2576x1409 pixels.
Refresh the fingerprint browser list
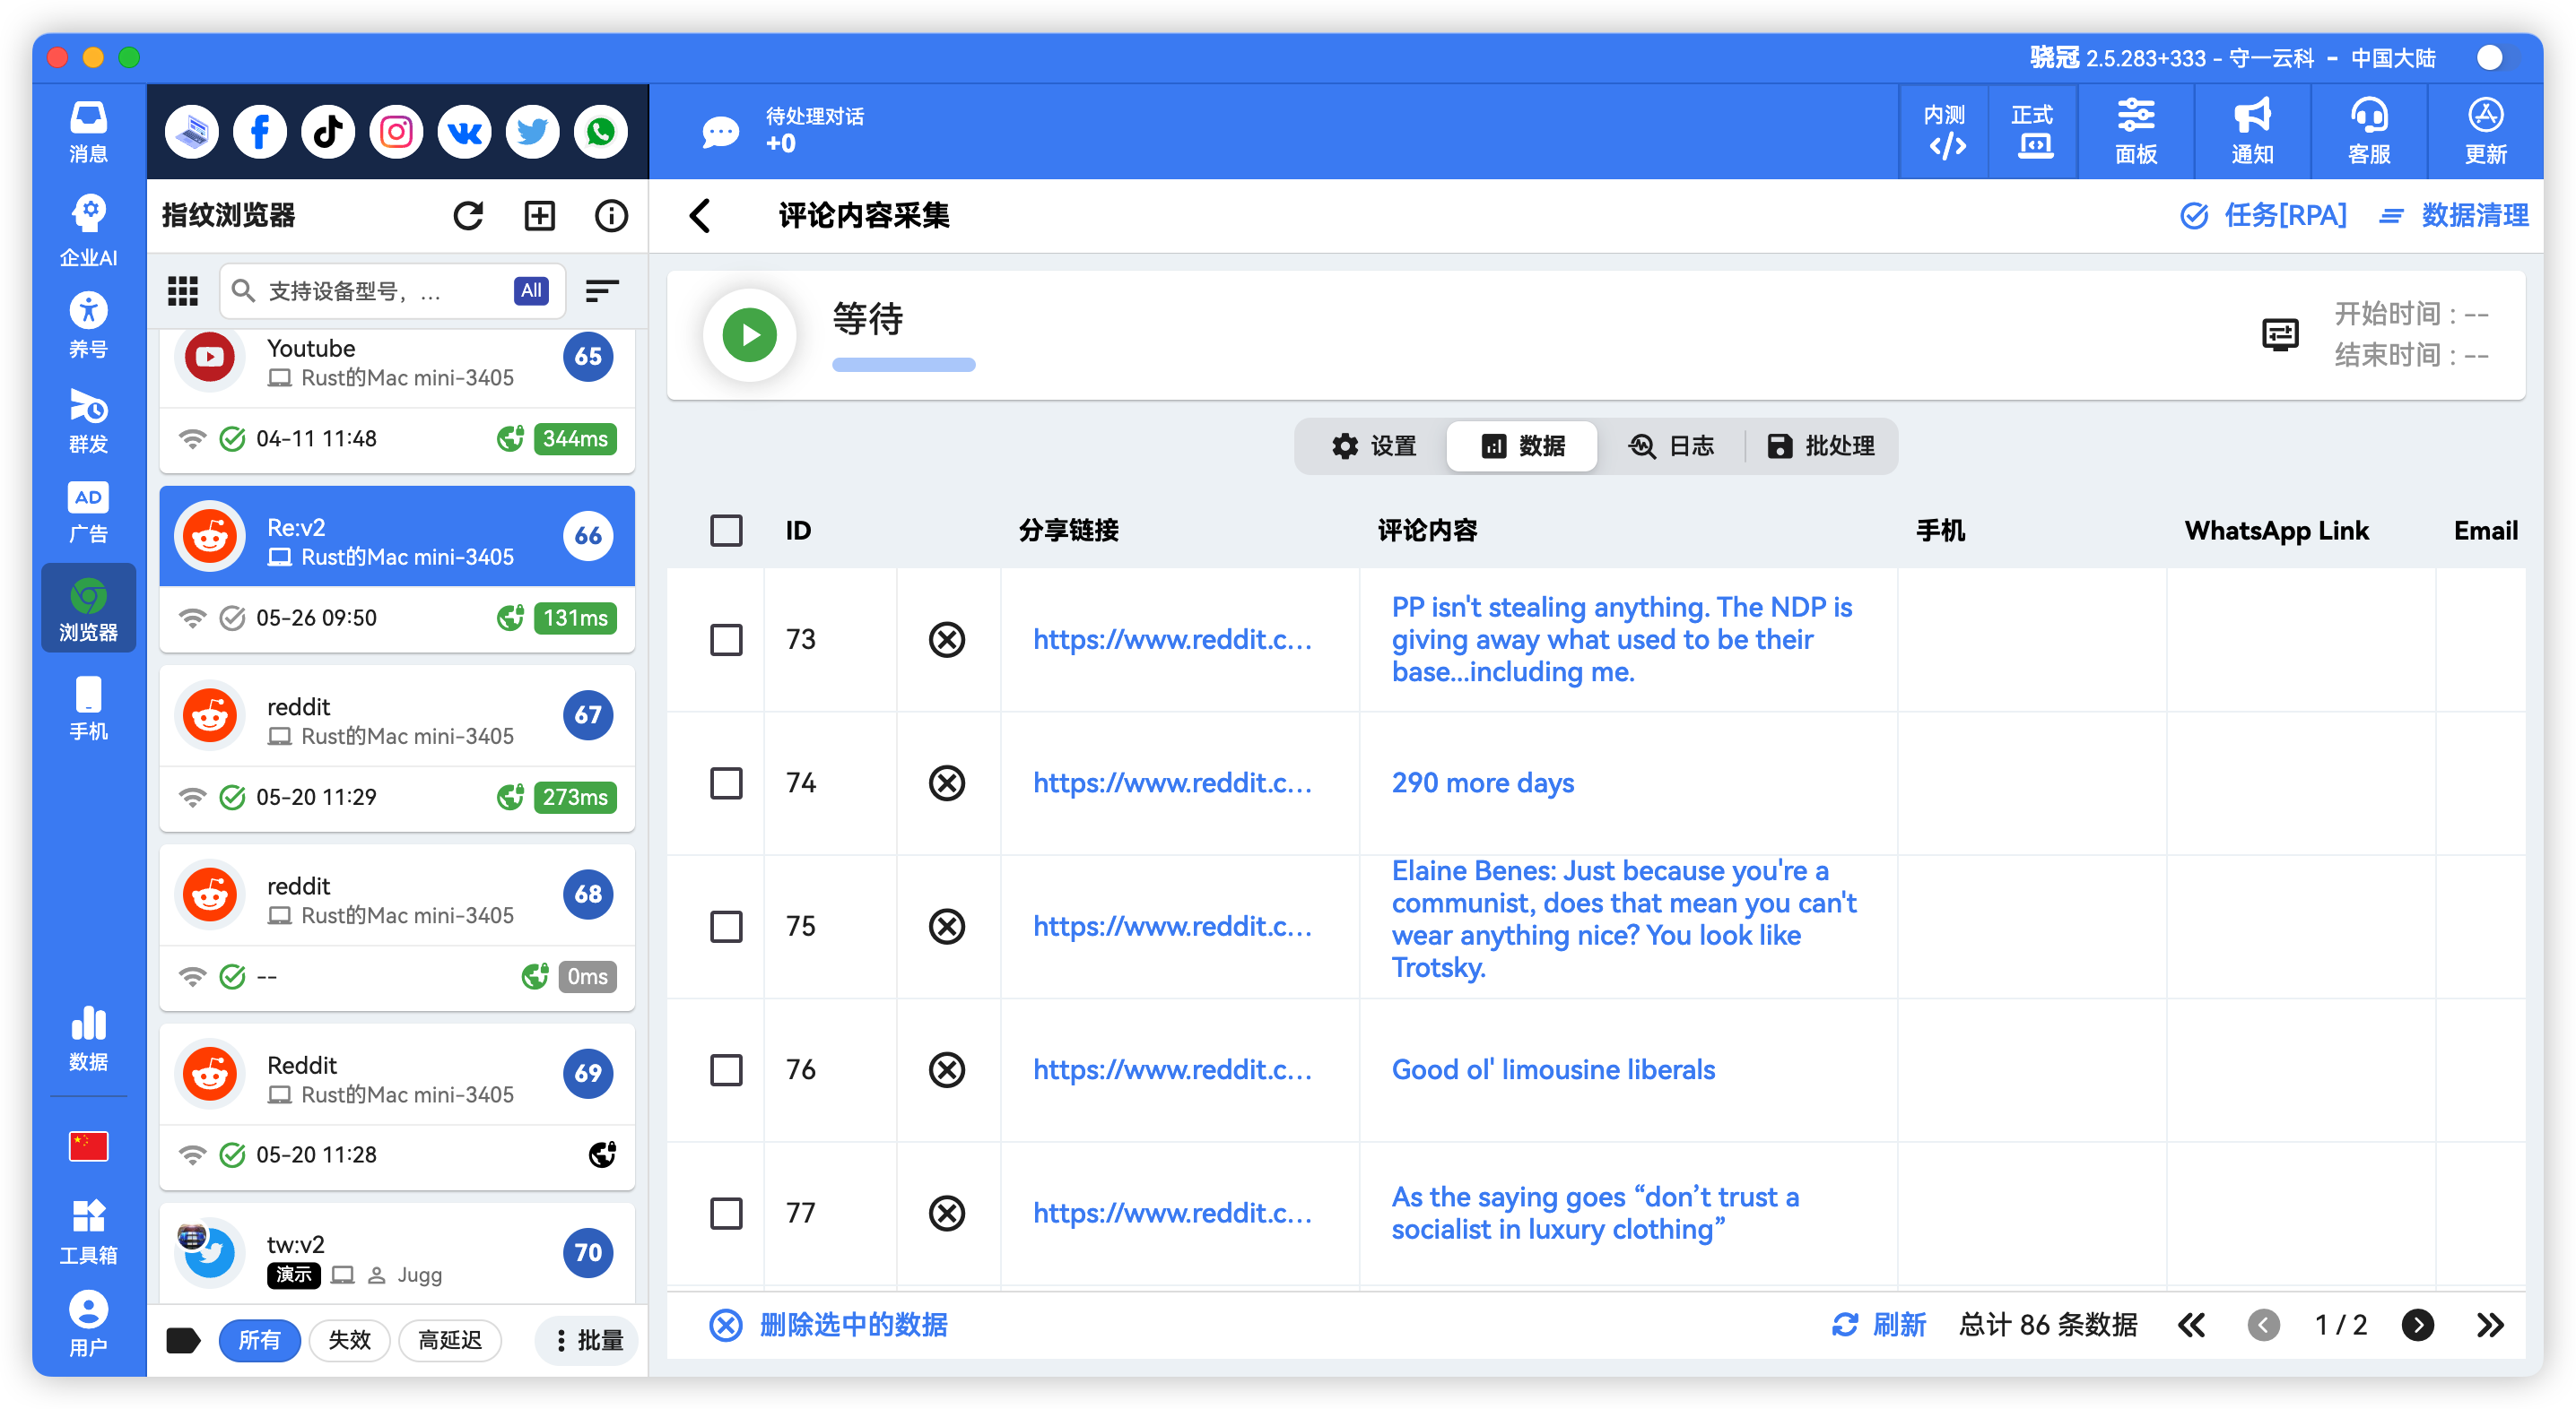point(468,216)
